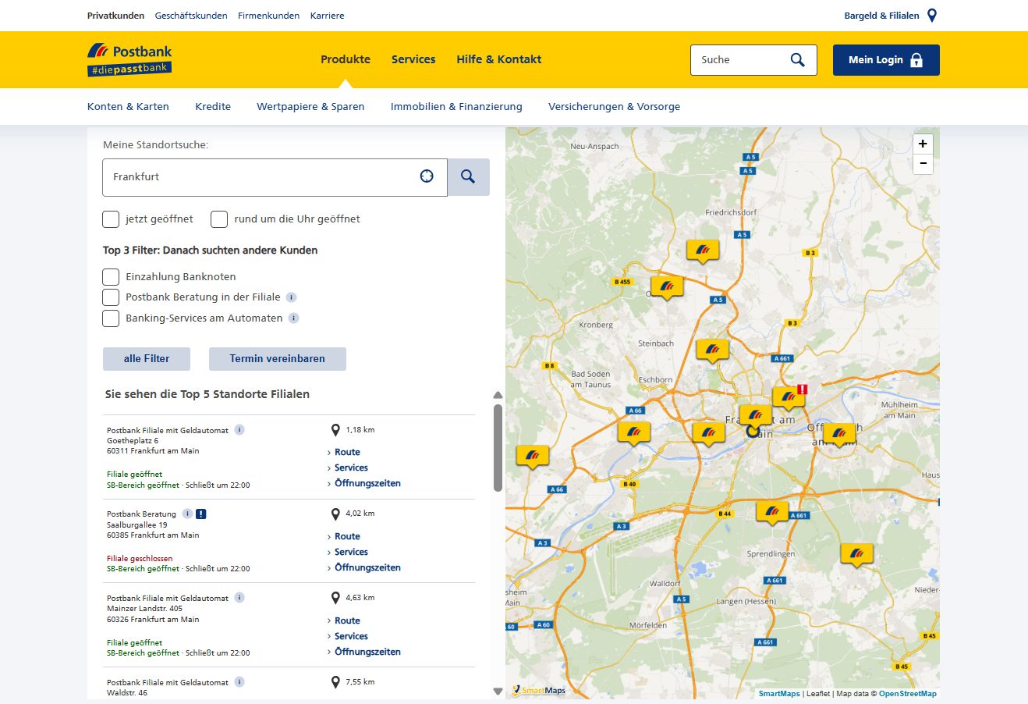Enable 'rund um die Uhr geöffnet' checkbox
1028x704 pixels.
pos(219,219)
